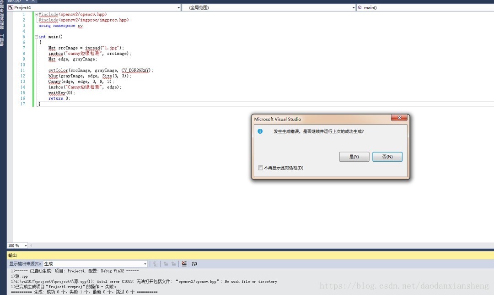Click the Mat edge, grayImage line
This screenshot has height=295, width=494.
click(72, 59)
